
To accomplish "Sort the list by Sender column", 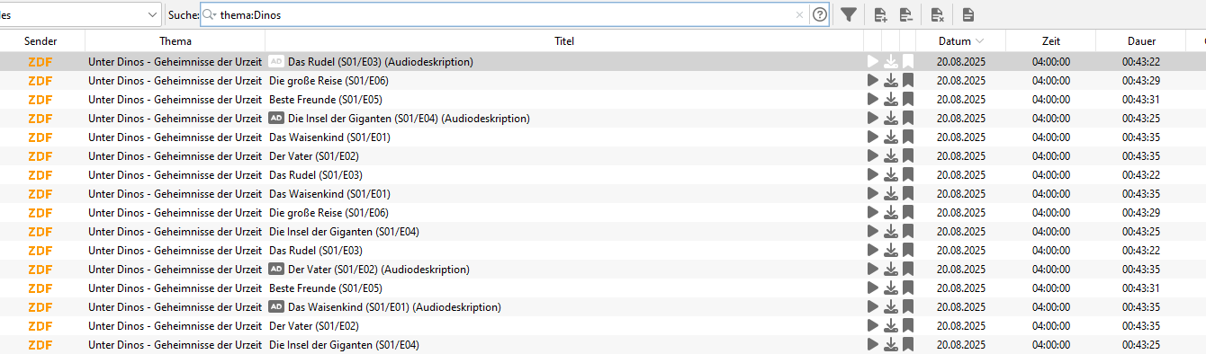I will pyautogui.click(x=40, y=41).
